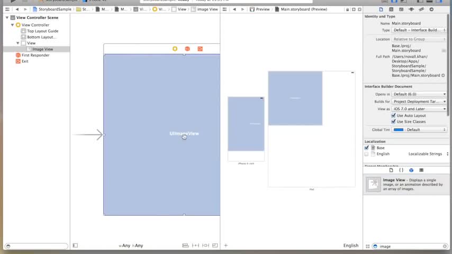Reveal the Main.storyboard full path in Finder
The image size is (452, 254).
click(443, 75)
